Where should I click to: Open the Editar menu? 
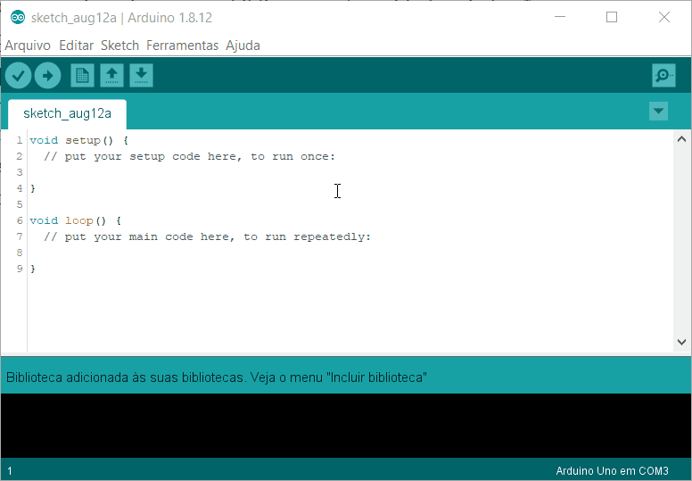(77, 46)
